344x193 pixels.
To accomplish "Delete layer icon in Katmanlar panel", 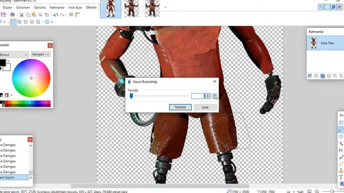I will (x=316, y=76).
